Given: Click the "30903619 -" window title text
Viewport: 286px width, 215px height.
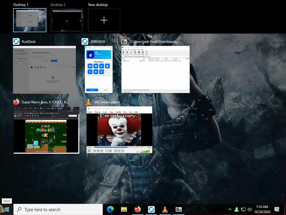Looking at the screenshot, I should (x=99, y=42).
